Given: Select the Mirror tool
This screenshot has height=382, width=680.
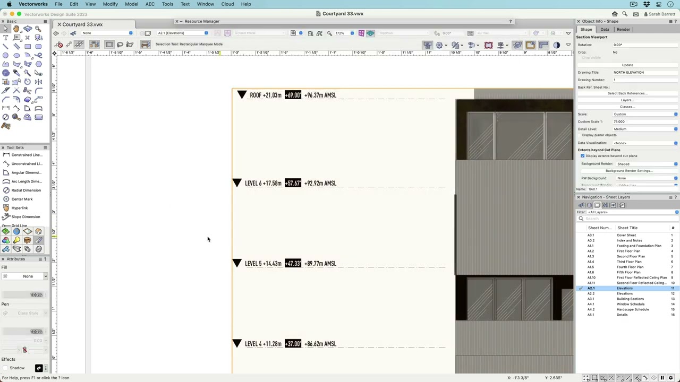Looking at the screenshot, I should [38, 82].
